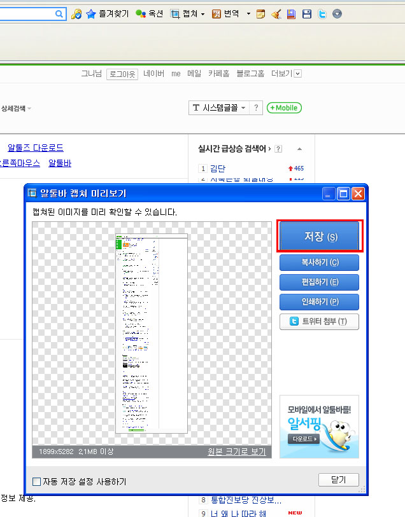405x517 pixels.
Task: Click the 트위터 첨부 (T) button
Action: point(319,322)
